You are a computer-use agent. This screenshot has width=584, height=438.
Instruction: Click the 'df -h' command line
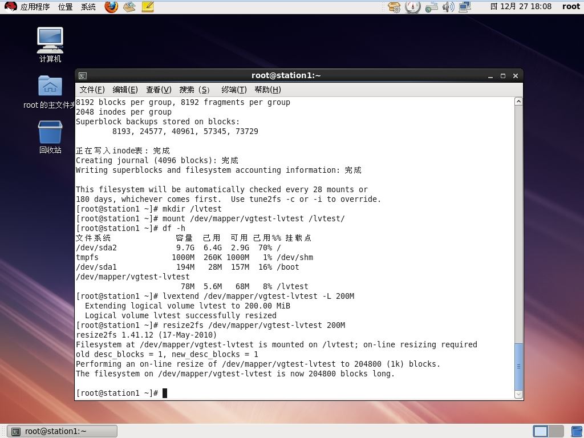[x=131, y=228]
